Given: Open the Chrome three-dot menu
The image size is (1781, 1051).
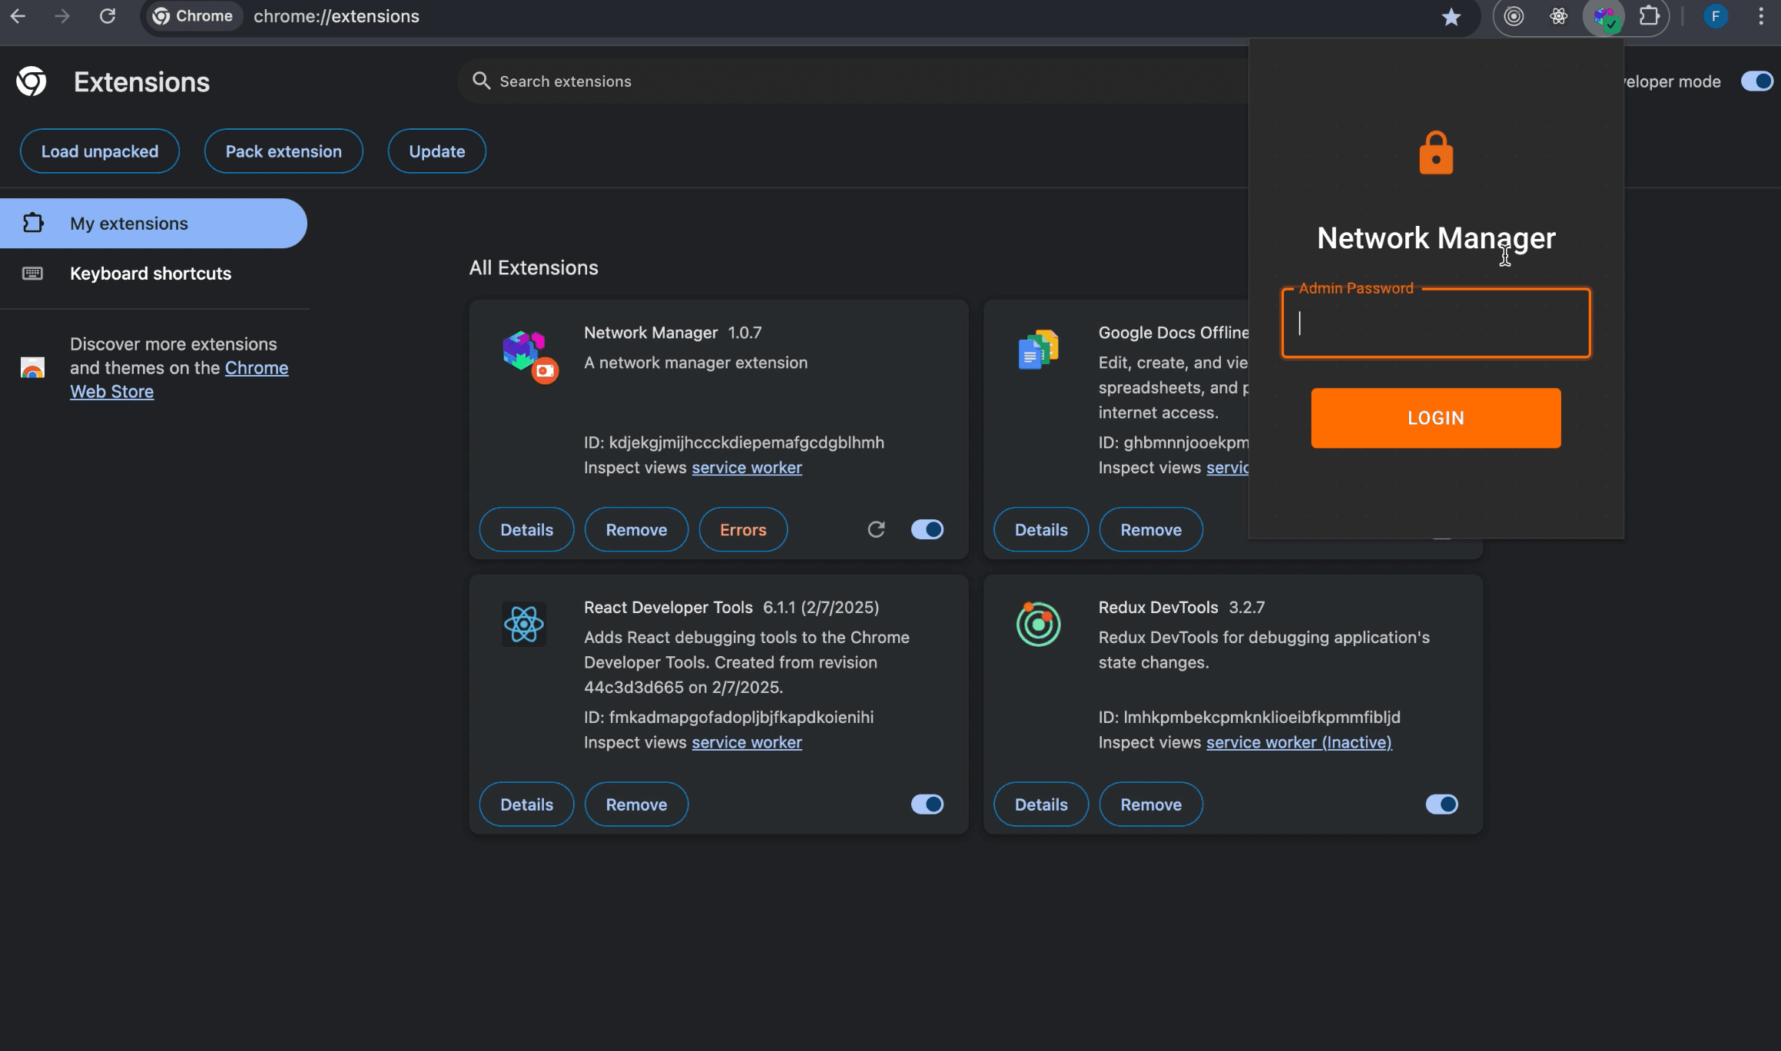Looking at the screenshot, I should (x=1760, y=16).
